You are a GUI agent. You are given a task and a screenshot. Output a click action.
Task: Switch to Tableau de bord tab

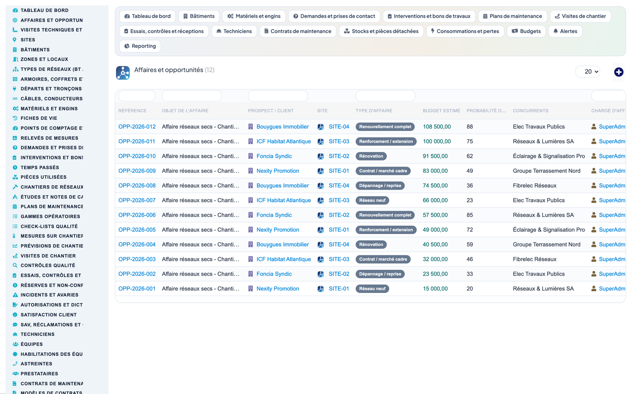tap(147, 16)
